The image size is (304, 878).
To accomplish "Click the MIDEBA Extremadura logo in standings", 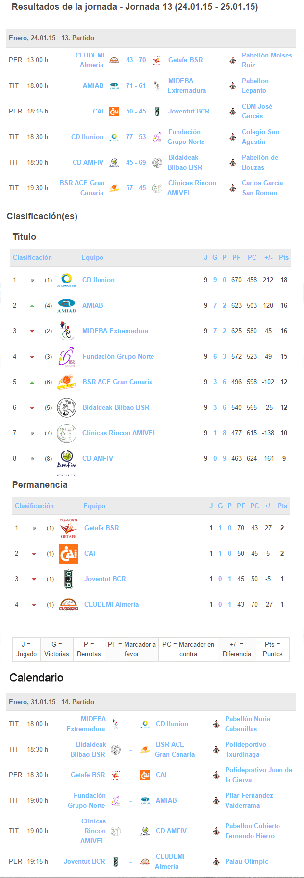I will tap(67, 331).
